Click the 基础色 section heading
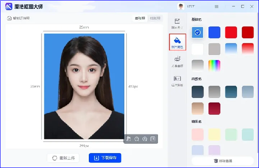The image size is (259, 168). pos(196,20)
